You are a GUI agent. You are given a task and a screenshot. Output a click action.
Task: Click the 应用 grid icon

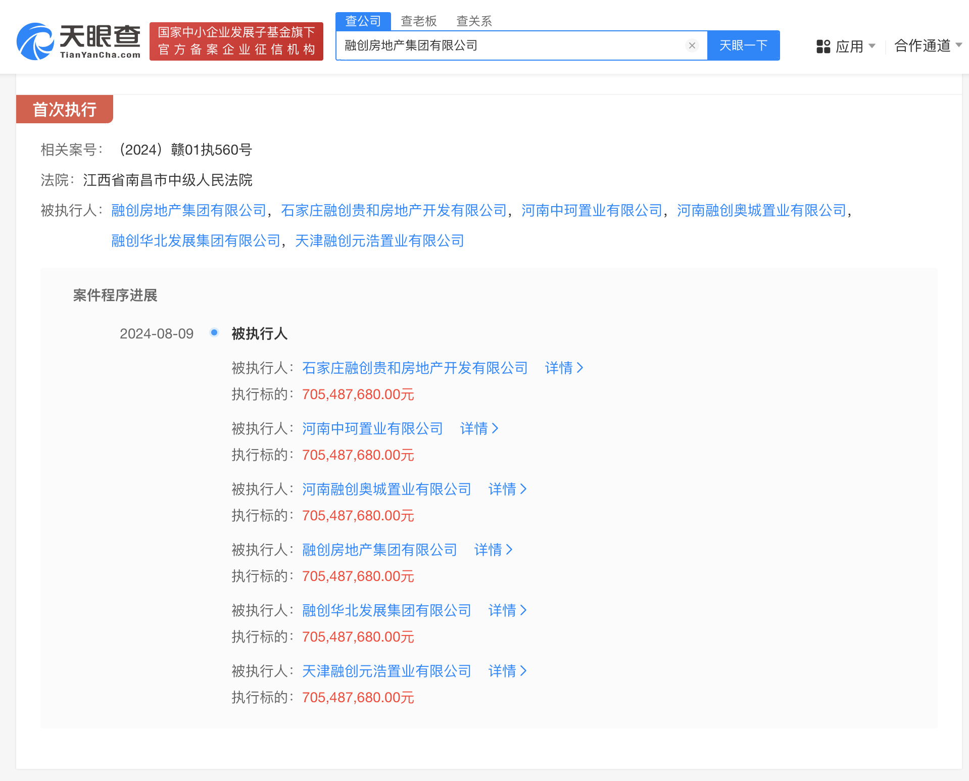(823, 45)
